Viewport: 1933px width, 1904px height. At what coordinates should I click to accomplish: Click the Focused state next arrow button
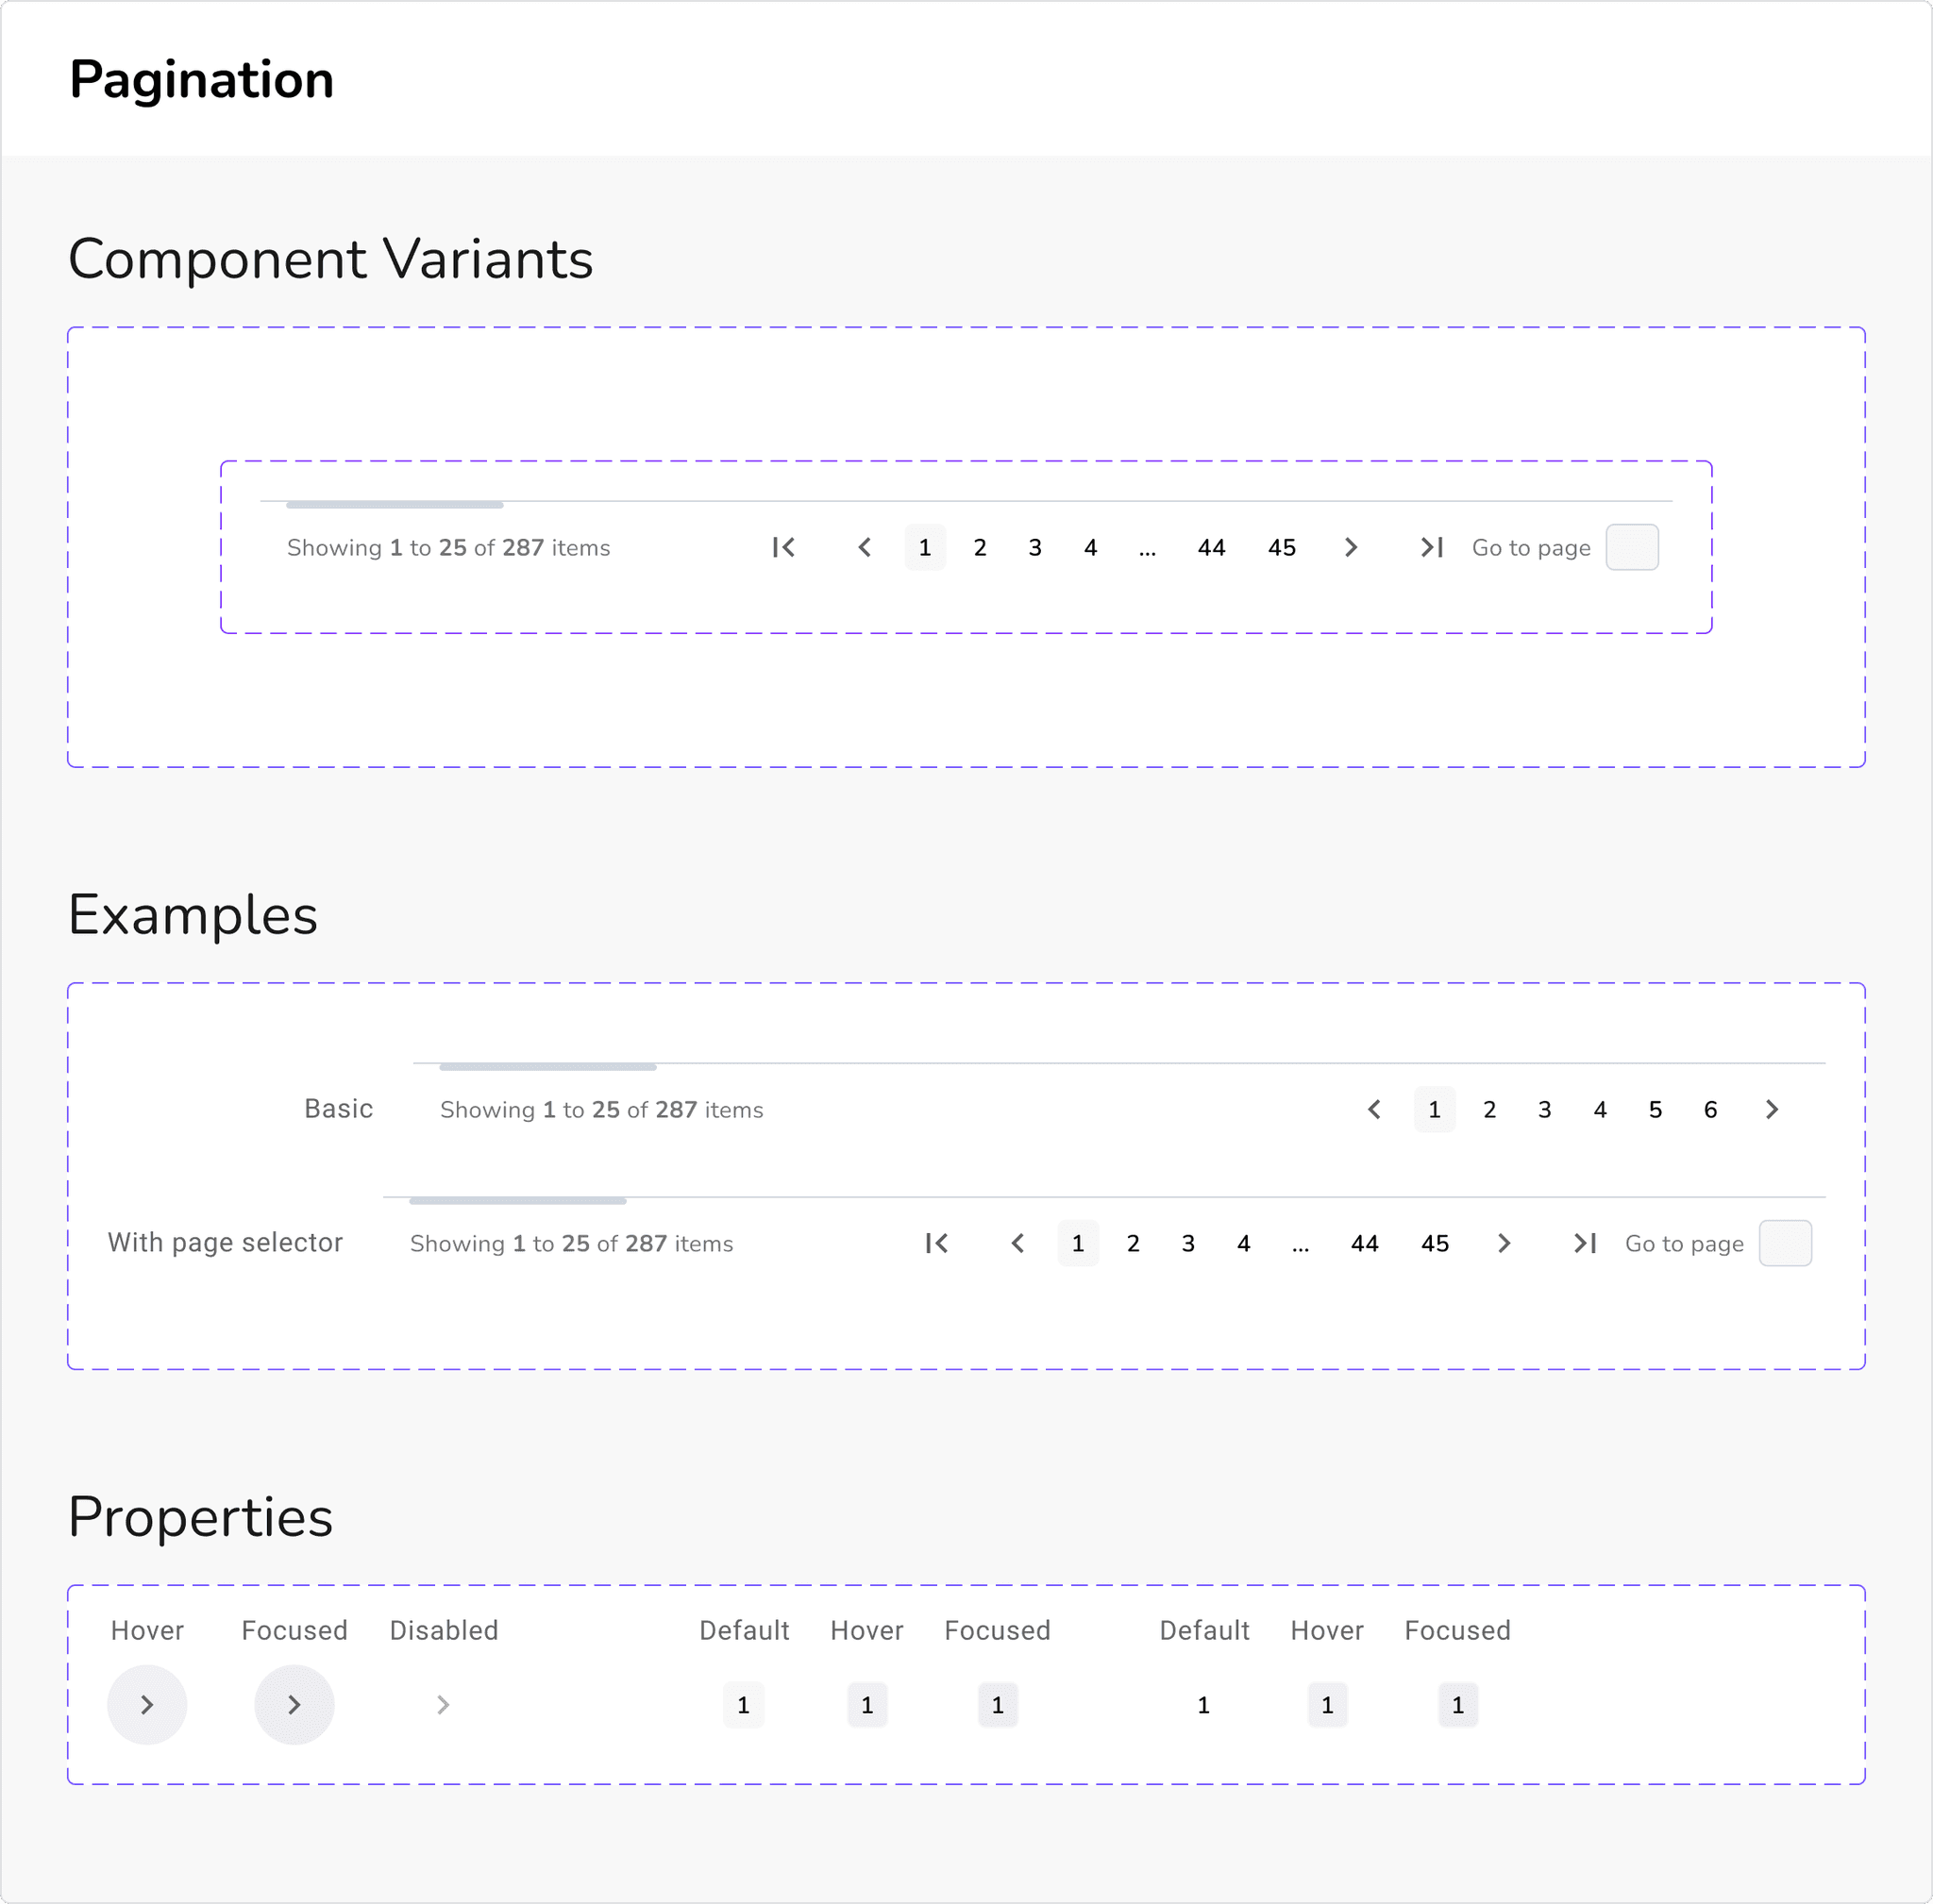click(x=294, y=1705)
